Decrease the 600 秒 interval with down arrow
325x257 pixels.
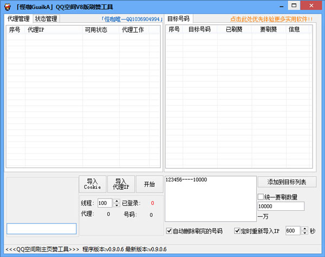click(x=304, y=233)
